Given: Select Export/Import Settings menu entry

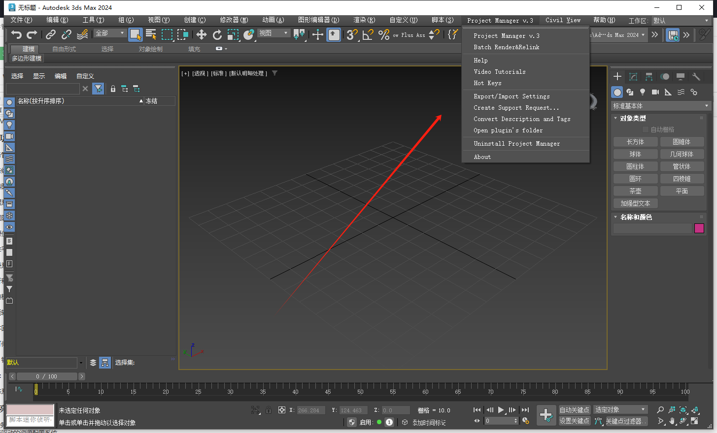Looking at the screenshot, I should [512, 96].
